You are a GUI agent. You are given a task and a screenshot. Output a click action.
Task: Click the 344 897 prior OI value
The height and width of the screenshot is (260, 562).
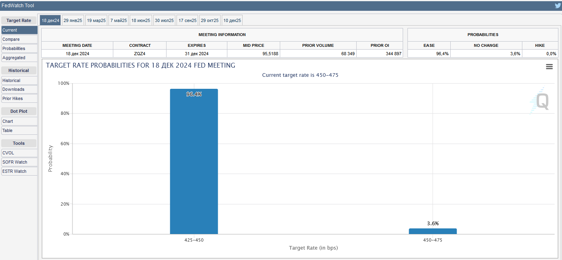[393, 54]
